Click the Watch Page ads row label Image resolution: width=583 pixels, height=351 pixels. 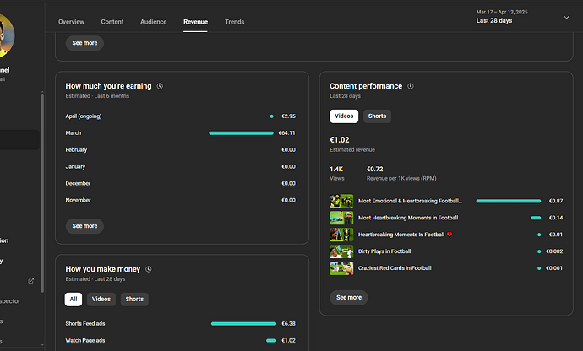pyautogui.click(x=85, y=341)
